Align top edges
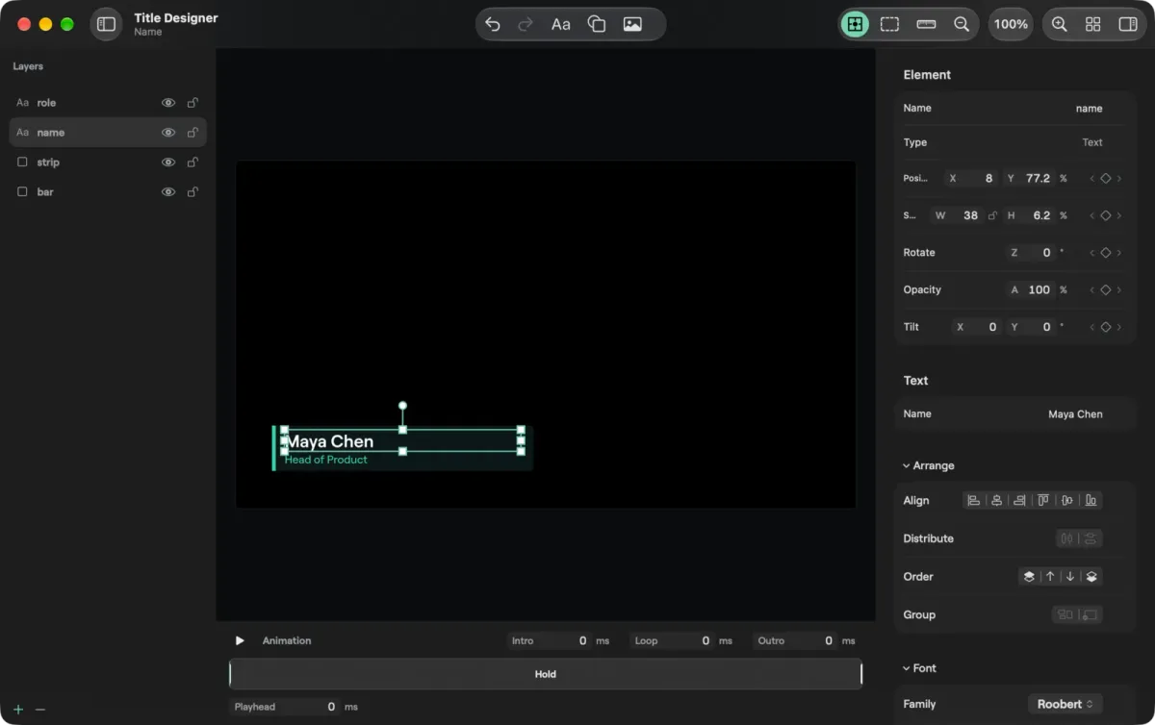1155x725 pixels. pos(1043,500)
